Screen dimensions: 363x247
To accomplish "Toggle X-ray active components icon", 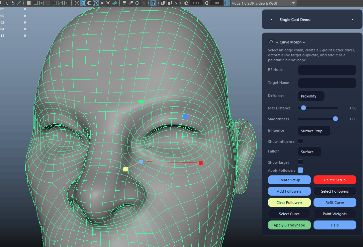I will point(170,3).
